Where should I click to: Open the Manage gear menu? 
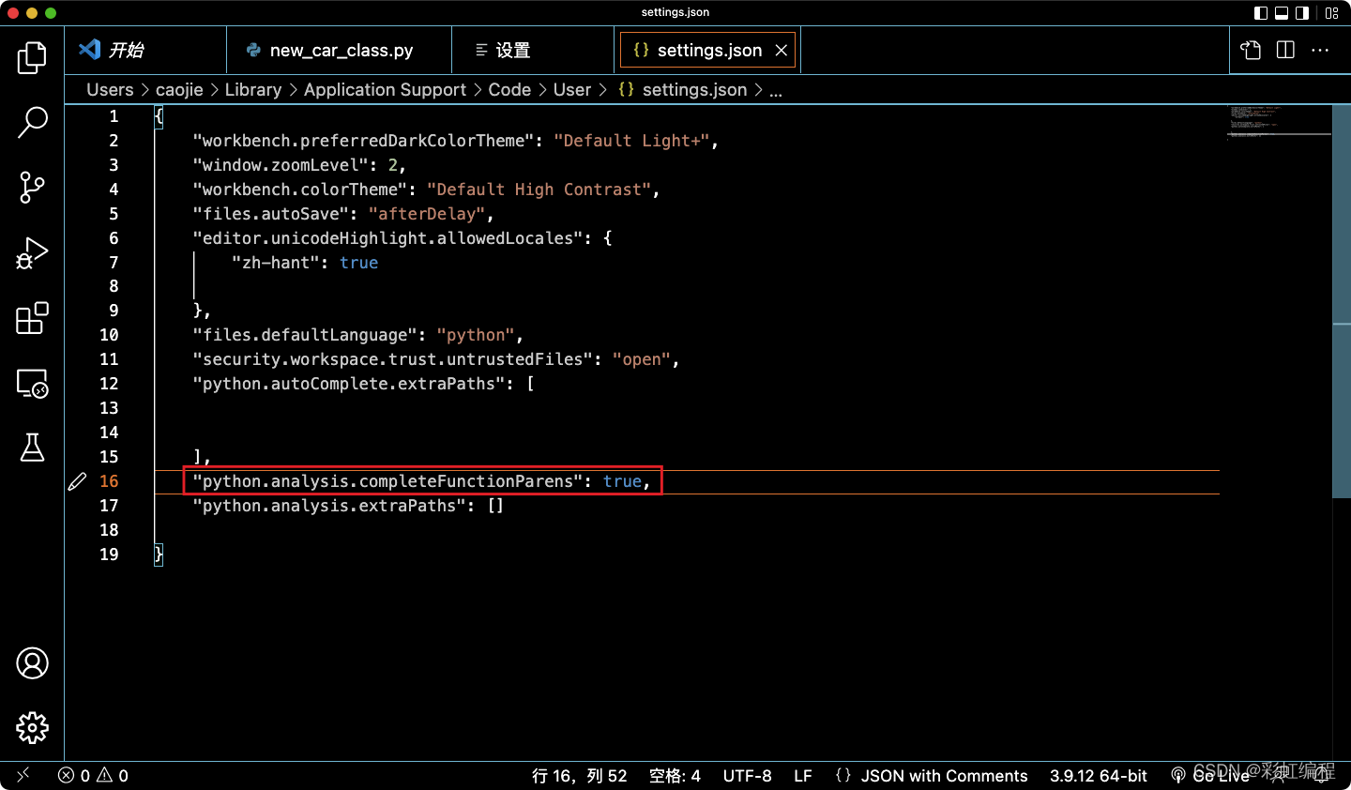[x=32, y=728]
